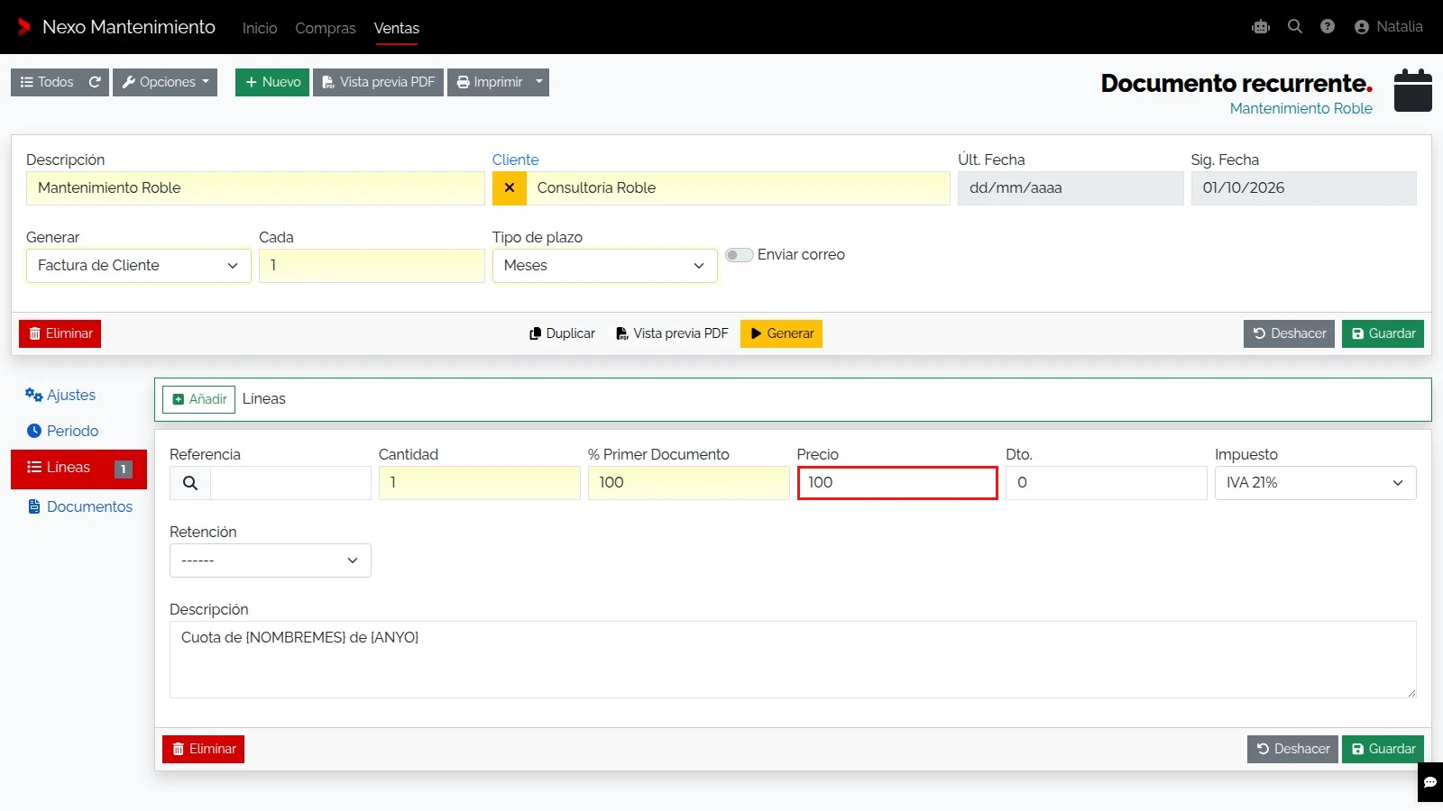This screenshot has width=1443, height=811.
Task: Click the upper green Guardar button
Action: 1383,333
